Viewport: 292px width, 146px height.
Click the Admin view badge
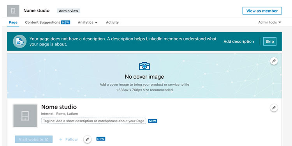point(69,11)
